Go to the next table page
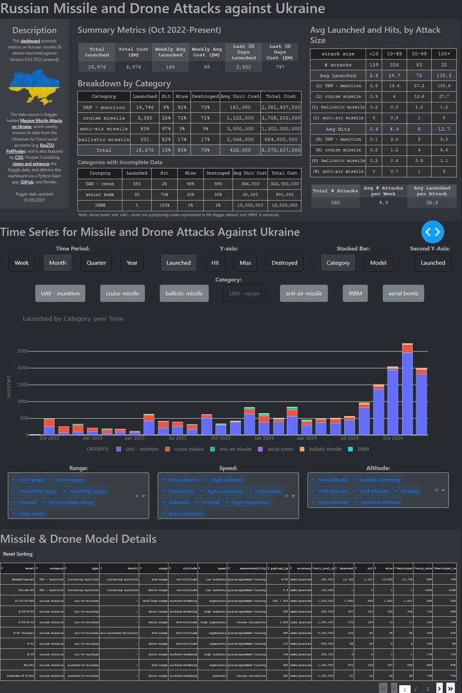Viewport: 462px width, 693px height. click(x=439, y=688)
